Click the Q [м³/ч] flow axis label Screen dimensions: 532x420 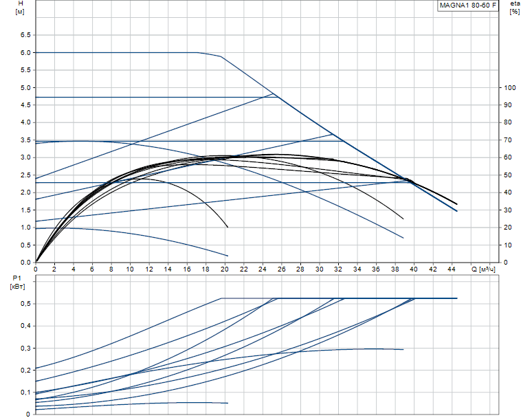pos(483,269)
